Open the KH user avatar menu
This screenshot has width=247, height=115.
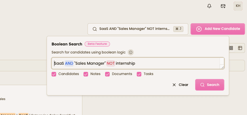238,6
